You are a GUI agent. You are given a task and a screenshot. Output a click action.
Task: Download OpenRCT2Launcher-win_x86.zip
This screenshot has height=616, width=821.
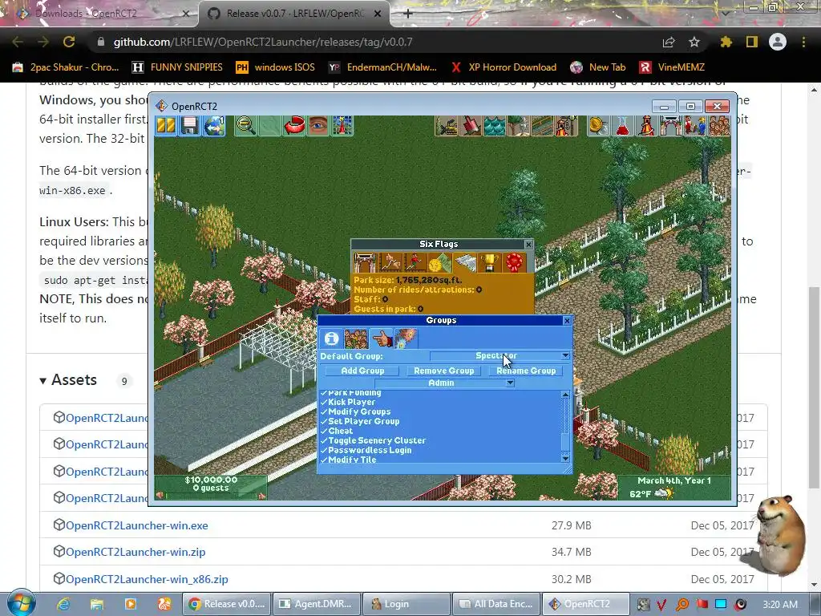pyautogui.click(x=147, y=579)
